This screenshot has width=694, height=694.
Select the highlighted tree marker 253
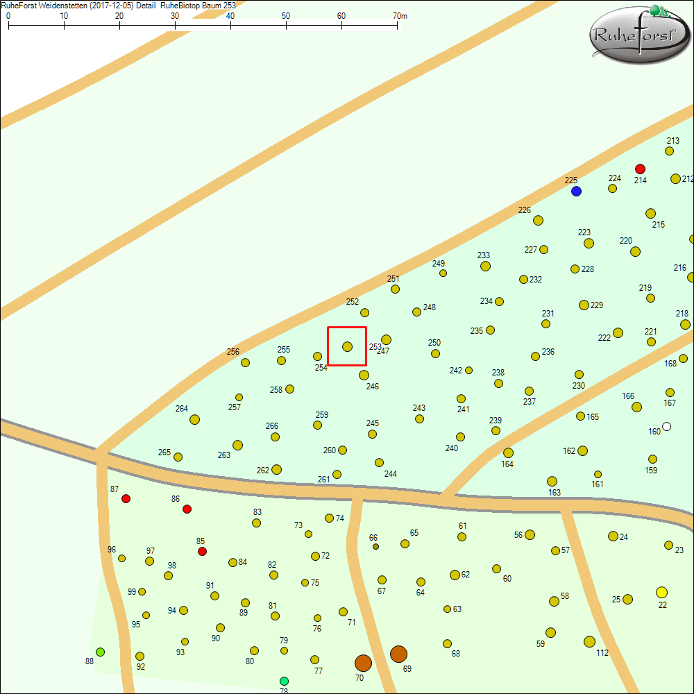[347, 345]
